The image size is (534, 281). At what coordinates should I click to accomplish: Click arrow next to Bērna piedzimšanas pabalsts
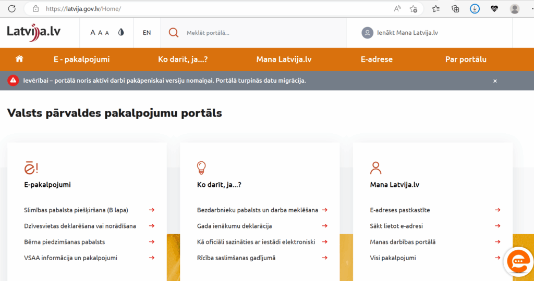point(152,242)
